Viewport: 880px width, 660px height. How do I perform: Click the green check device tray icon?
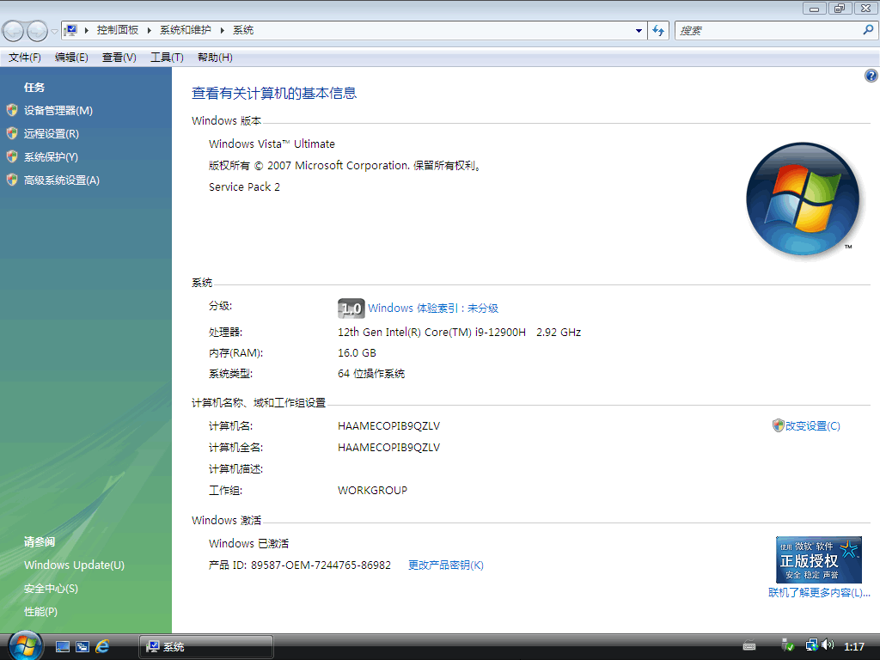[x=788, y=645]
